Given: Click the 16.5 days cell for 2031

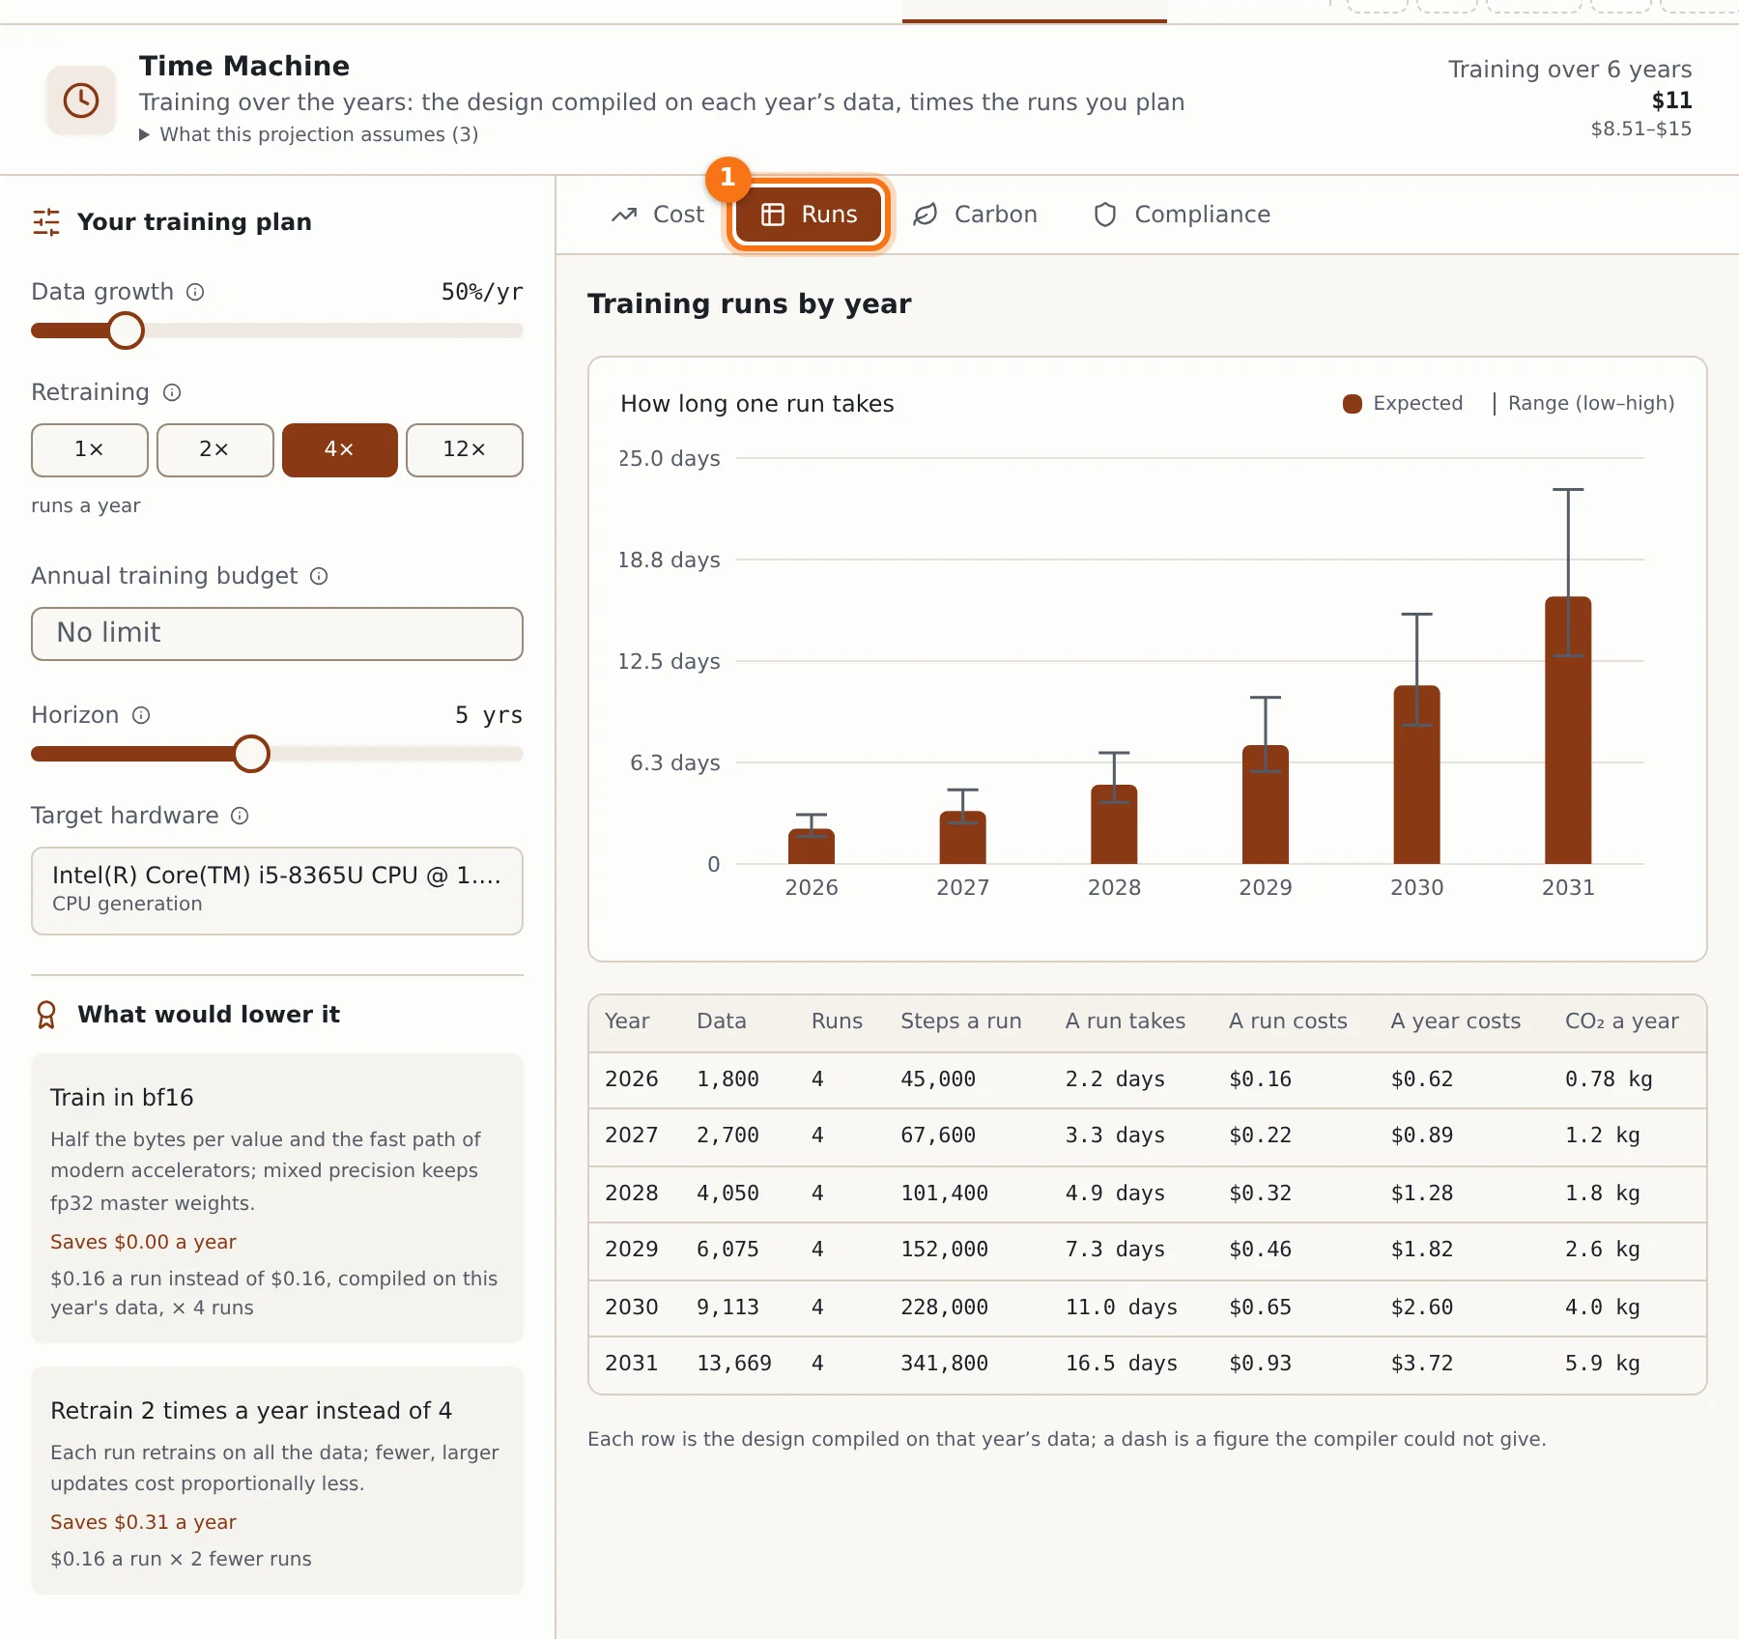Looking at the screenshot, I should pyautogui.click(x=1122, y=1364).
